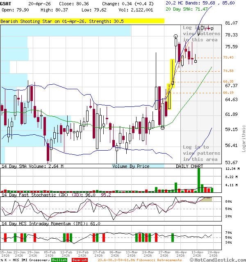Click the yellow Bearish Shooting Star banner

click(x=82, y=21)
